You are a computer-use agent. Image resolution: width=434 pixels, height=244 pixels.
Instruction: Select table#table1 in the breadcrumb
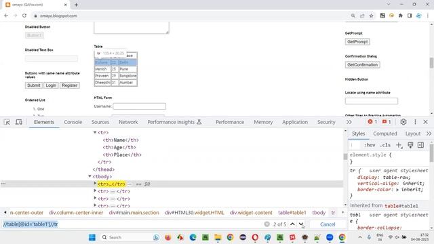point(292,212)
